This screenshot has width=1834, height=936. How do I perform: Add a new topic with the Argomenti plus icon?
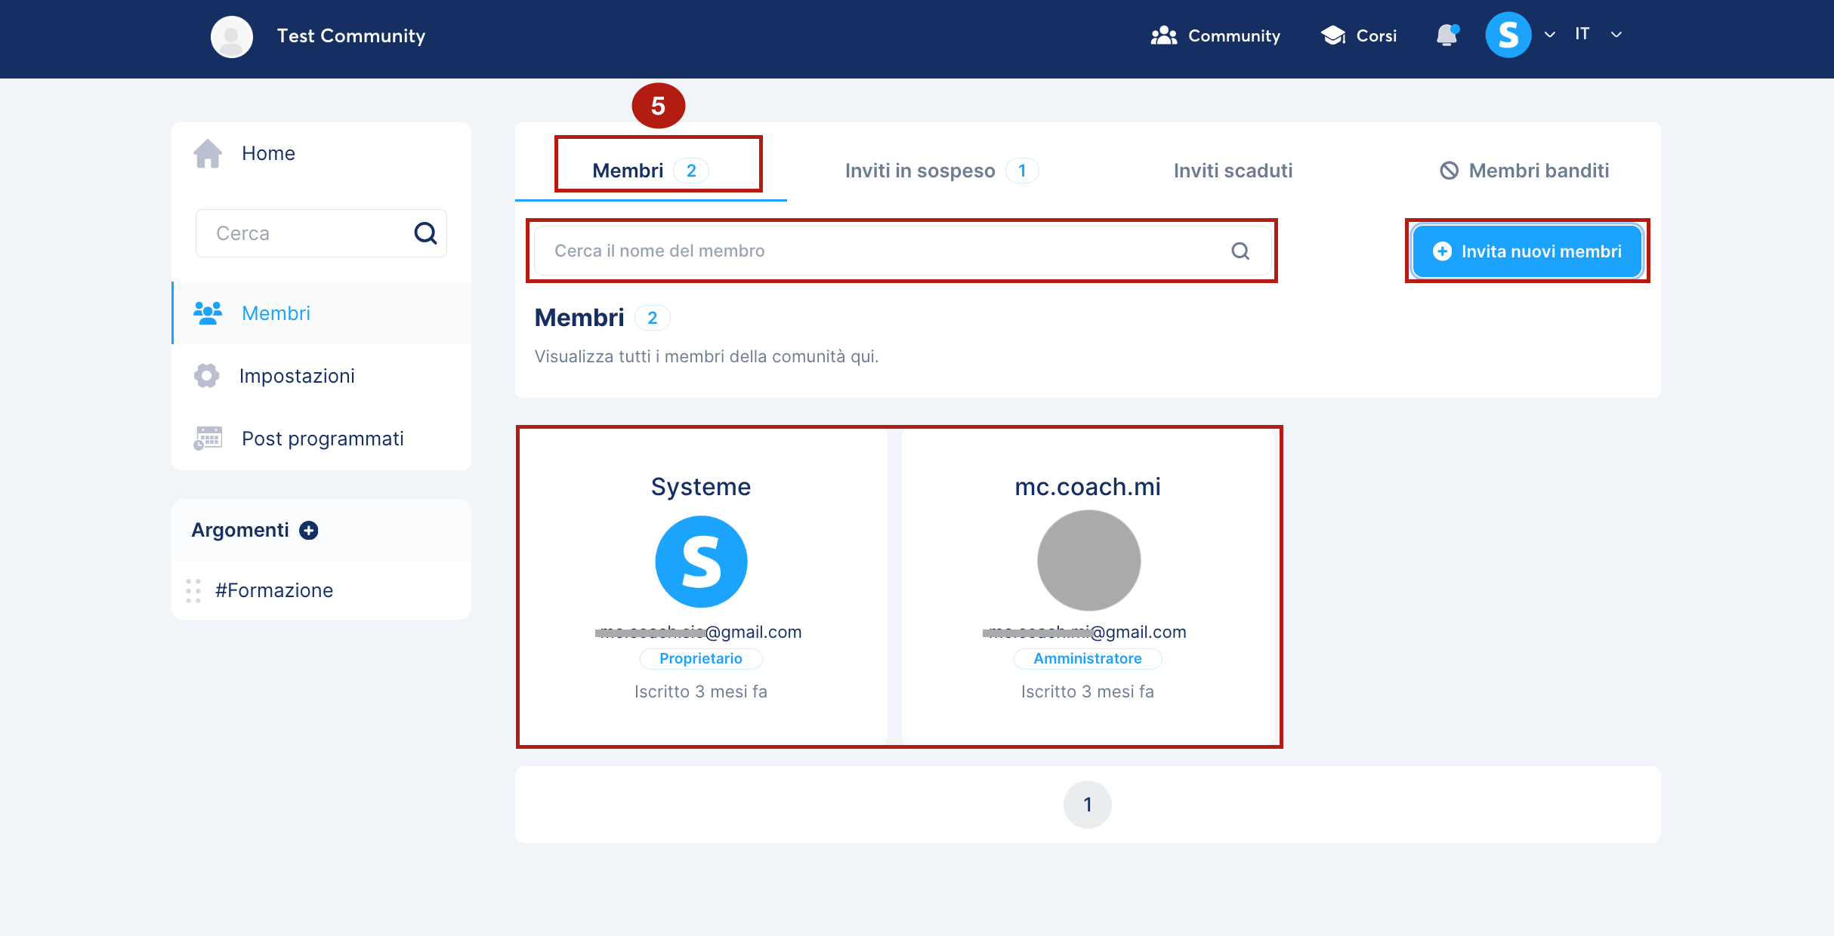(x=308, y=531)
